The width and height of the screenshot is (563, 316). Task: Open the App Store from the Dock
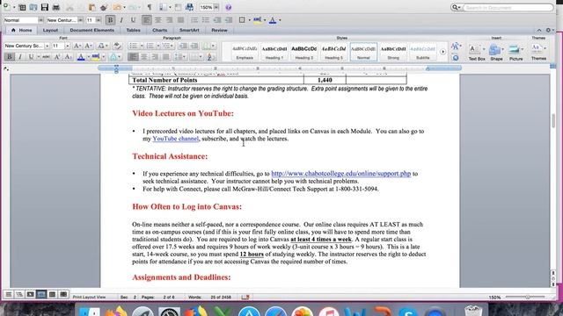(249, 311)
